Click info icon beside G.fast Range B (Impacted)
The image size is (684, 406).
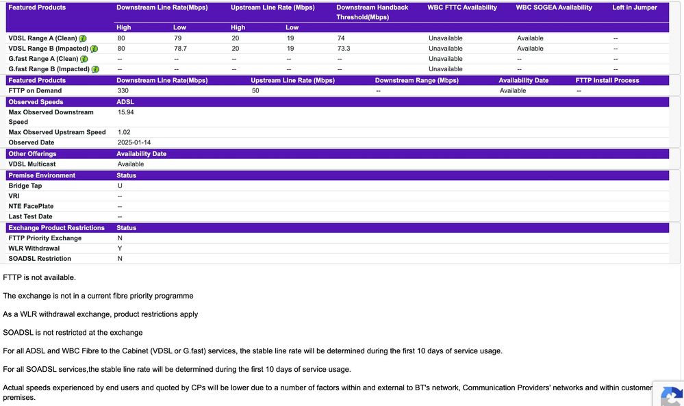pyautogui.click(x=95, y=69)
